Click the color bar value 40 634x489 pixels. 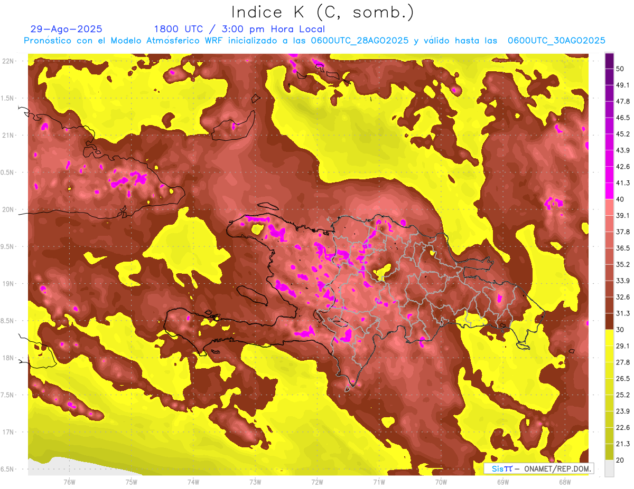(621, 199)
